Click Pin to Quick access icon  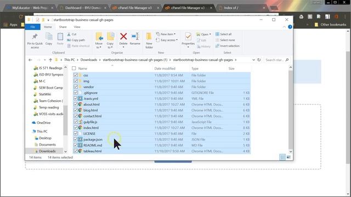pos(35,37)
